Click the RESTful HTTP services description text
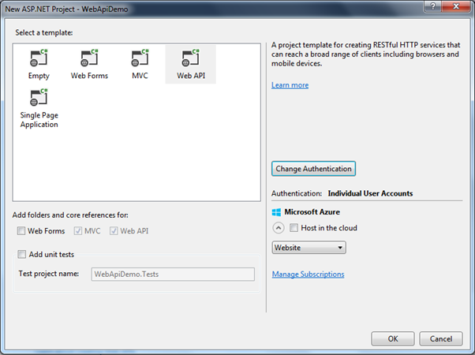Viewport: 475px width, 355px height. coord(365,54)
